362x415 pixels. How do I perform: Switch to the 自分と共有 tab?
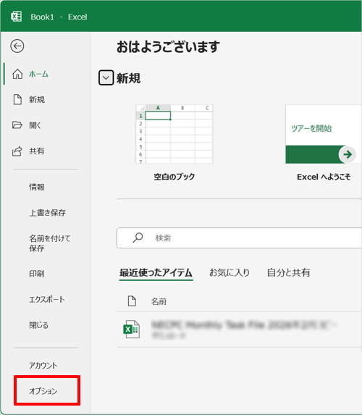pyautogui.click(x=288, y=272)
